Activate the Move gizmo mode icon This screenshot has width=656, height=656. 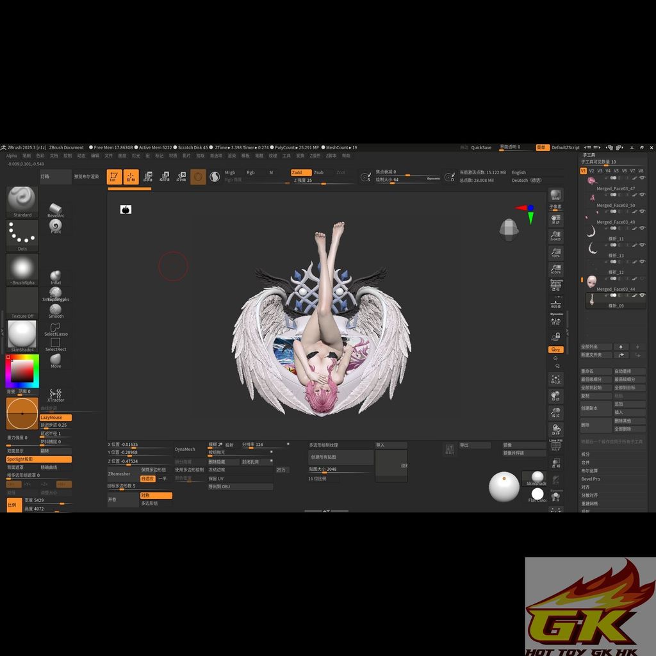click(148, 177)
